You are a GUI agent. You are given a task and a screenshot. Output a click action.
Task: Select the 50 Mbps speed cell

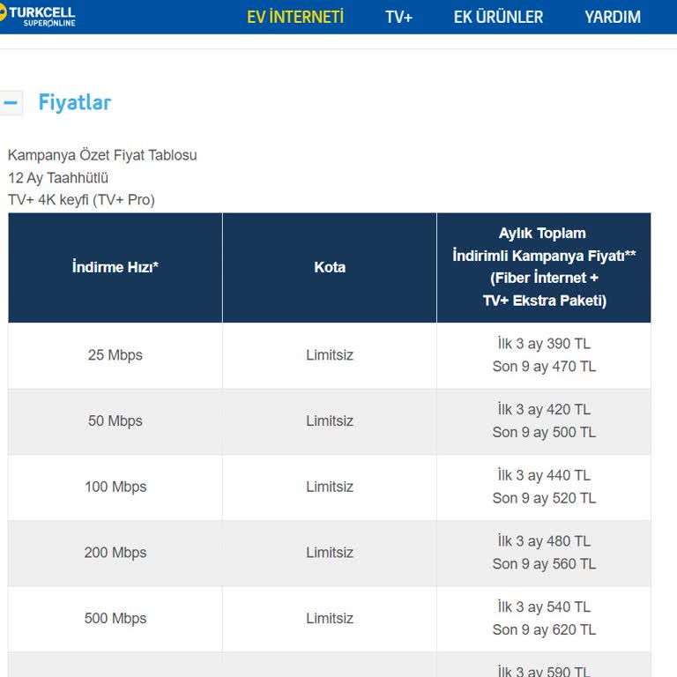point(115,421)
